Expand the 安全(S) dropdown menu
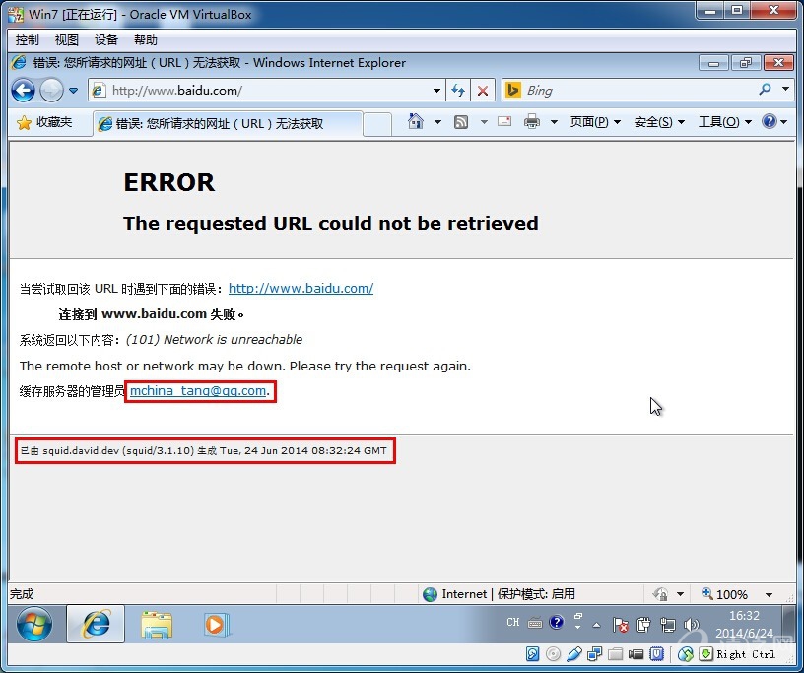 659,122
